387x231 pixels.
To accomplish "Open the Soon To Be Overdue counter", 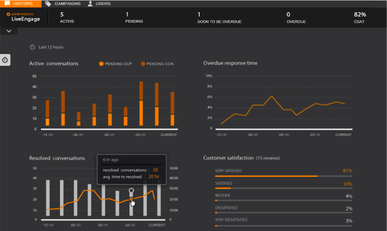I will click(219, 18).
